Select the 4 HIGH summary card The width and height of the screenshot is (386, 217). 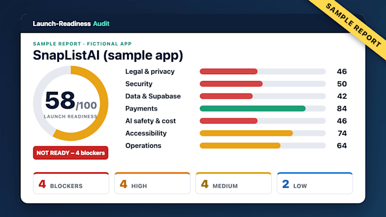(152, 184)
